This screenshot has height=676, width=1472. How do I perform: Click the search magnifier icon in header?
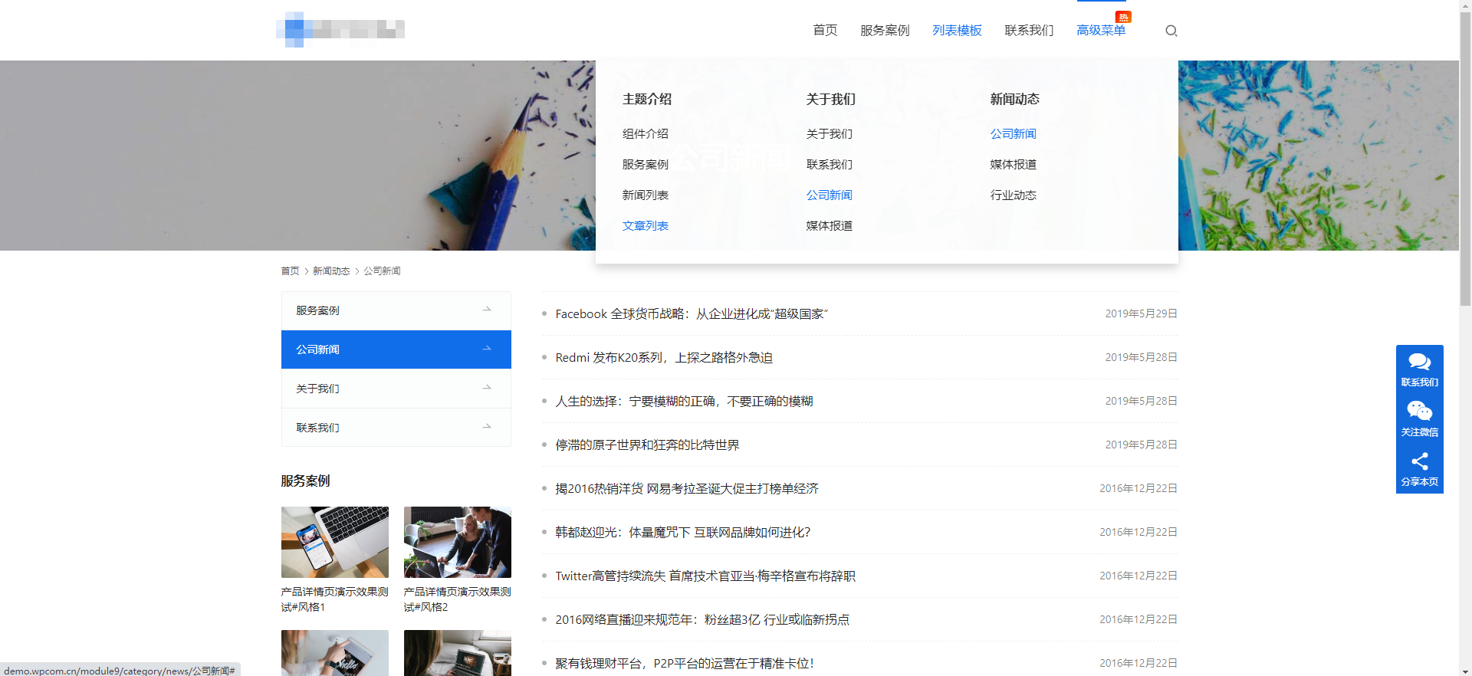click(x=1171, y=31)
